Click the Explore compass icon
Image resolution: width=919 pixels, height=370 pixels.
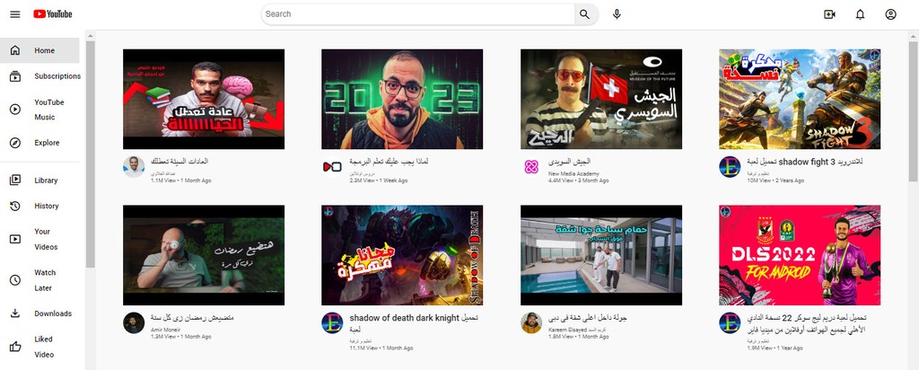(15, 143)
